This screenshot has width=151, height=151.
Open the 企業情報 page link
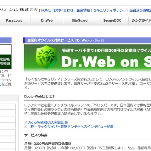(x=83, y=10)
